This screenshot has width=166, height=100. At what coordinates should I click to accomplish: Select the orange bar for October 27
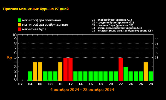(x=146, y=71)
